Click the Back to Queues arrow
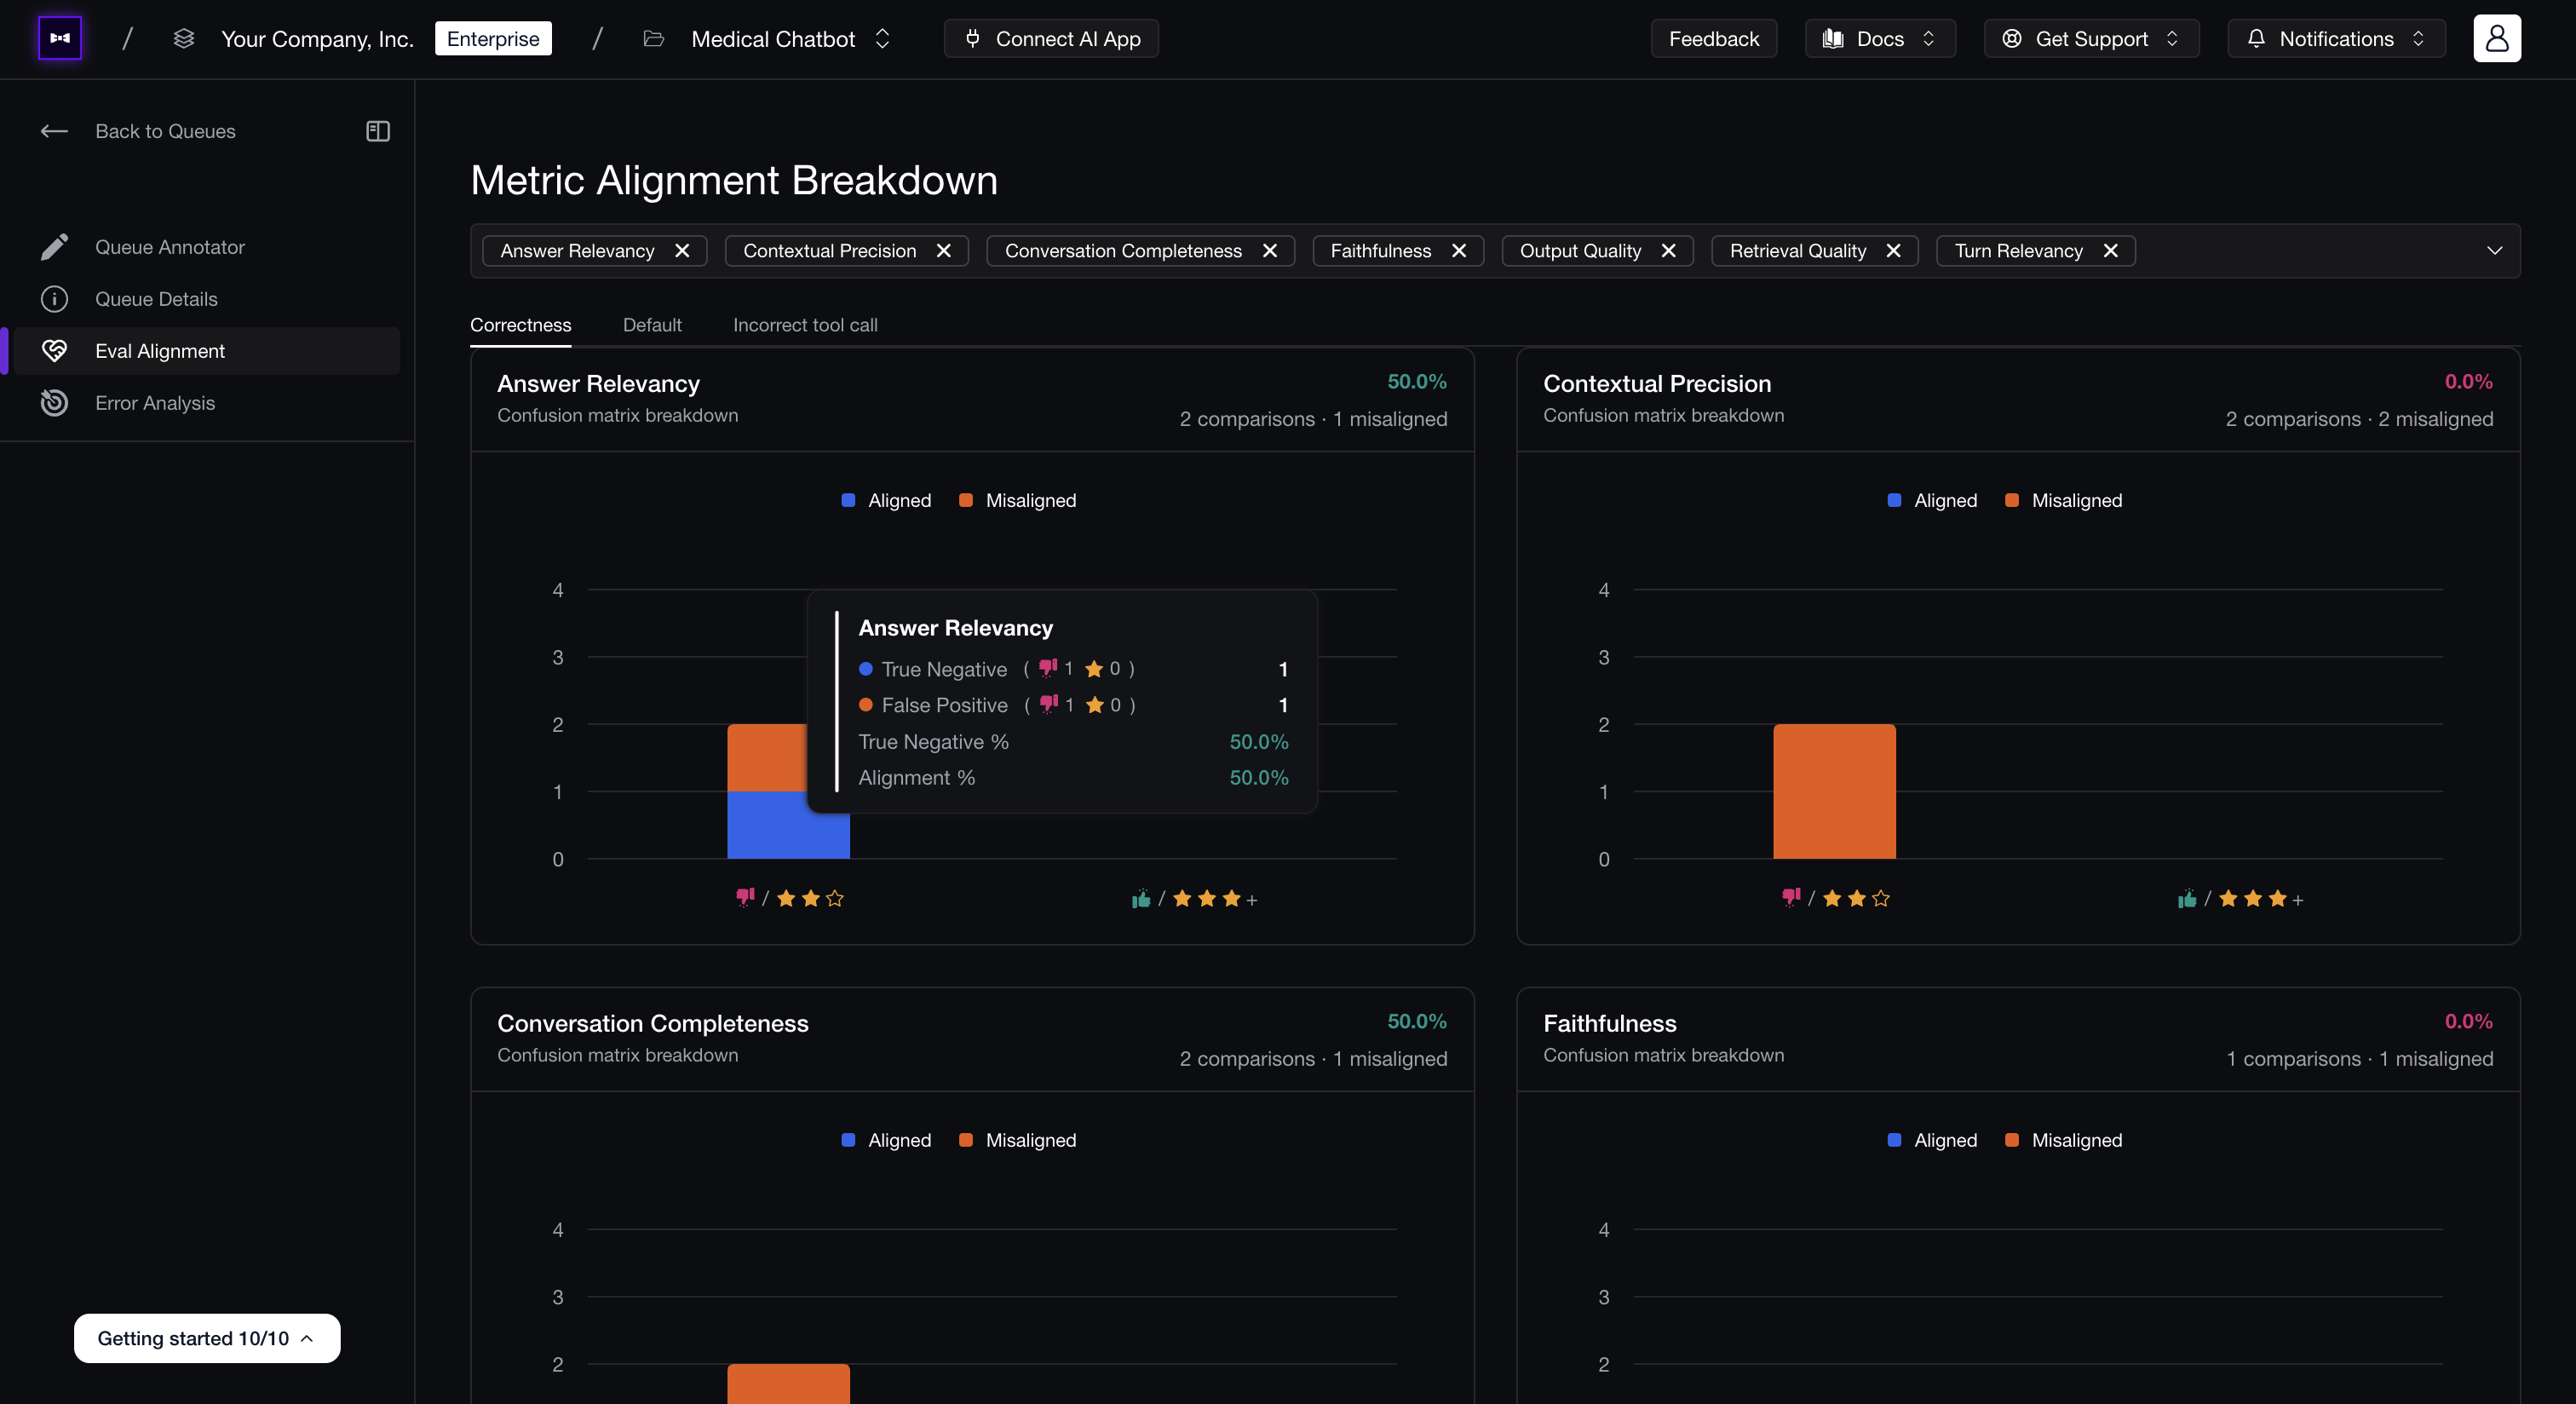This screenshot has width=2576, height=1404. 54,131
